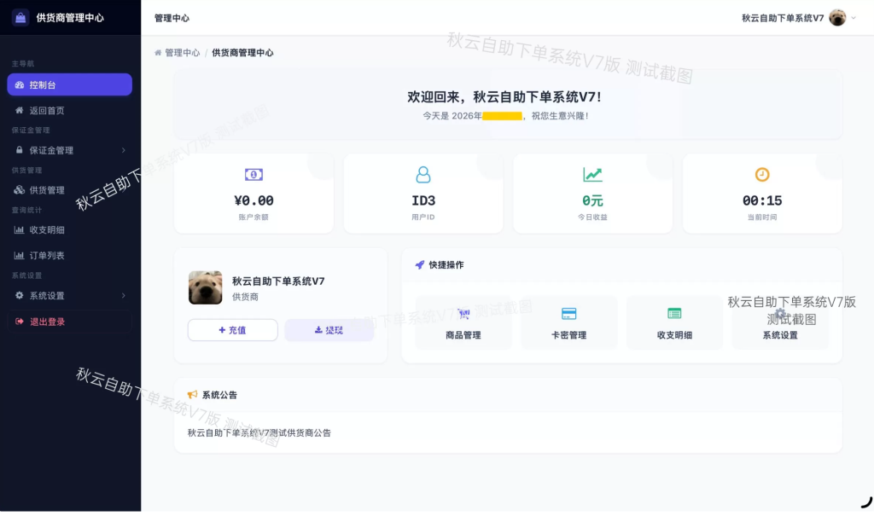
Task: Click the chart icon beside 订单列表
Action: point(19,255)
